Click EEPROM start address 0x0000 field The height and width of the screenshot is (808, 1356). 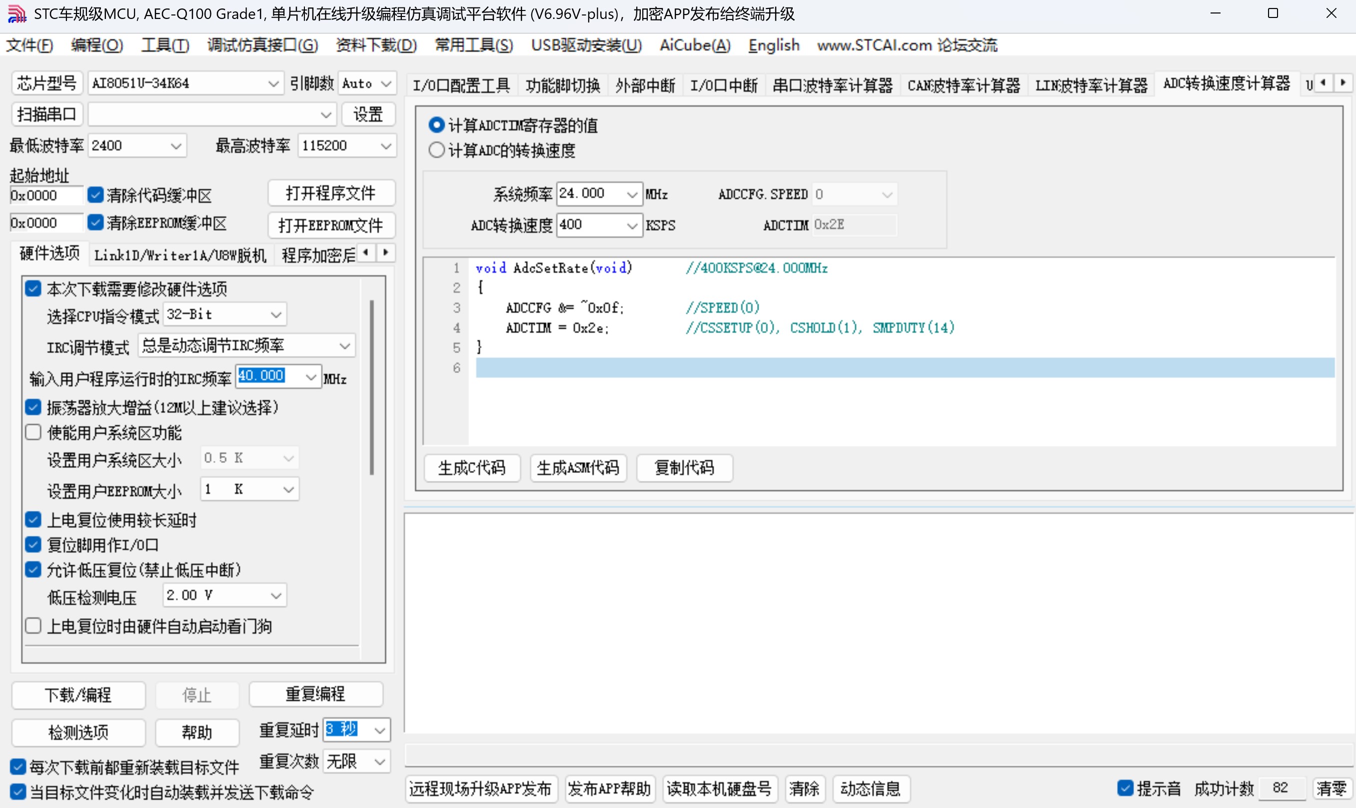pos(46,223)
